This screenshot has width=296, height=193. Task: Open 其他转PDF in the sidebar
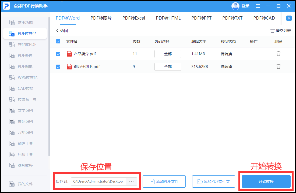(25, 44)
